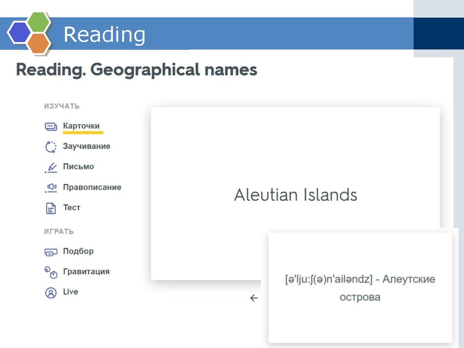Select the speaker icon for Правописание
Image resolution: width=464 pixels, height=348 pixels.
[x=51, y=187]
